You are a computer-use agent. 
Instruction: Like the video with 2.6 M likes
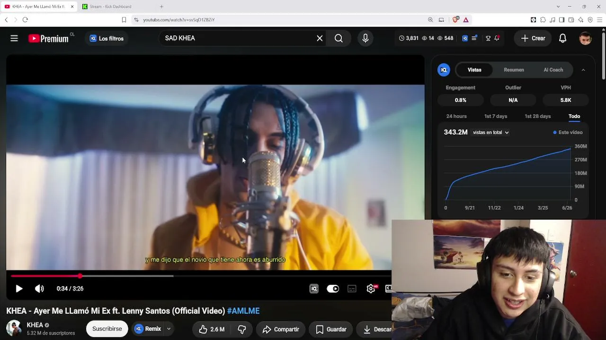coord(212,329)
